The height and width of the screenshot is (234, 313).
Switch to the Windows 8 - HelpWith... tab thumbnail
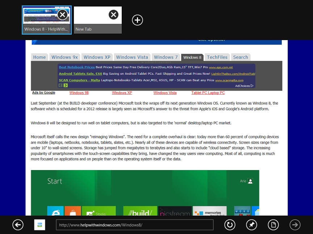(46, 20)
